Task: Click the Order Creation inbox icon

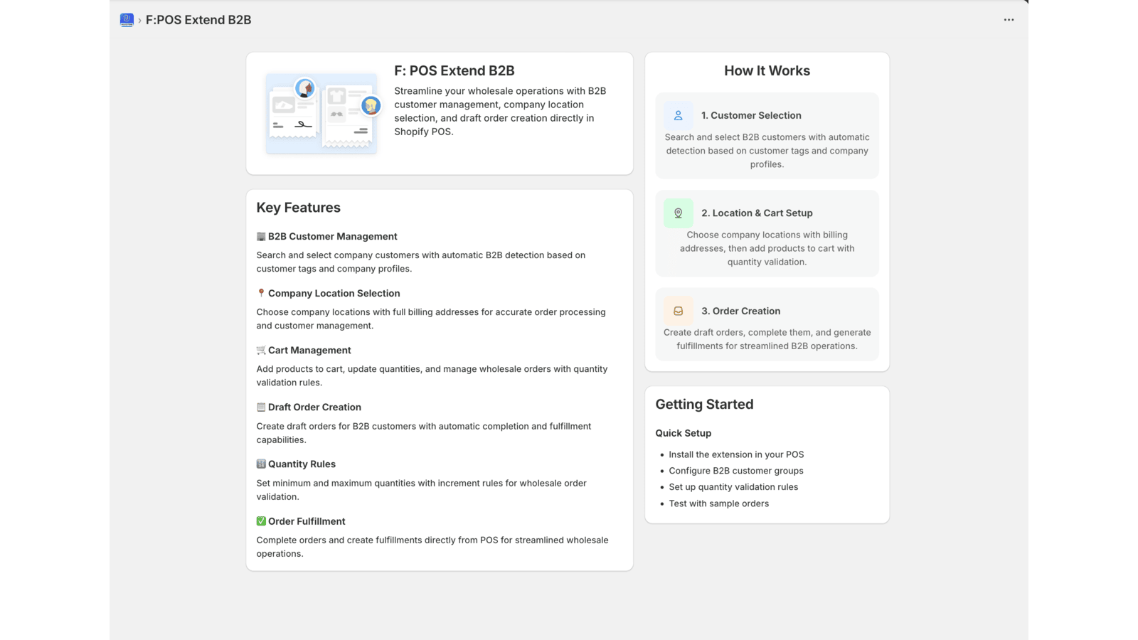Action: pyautogui.click(x=678, y=311)
